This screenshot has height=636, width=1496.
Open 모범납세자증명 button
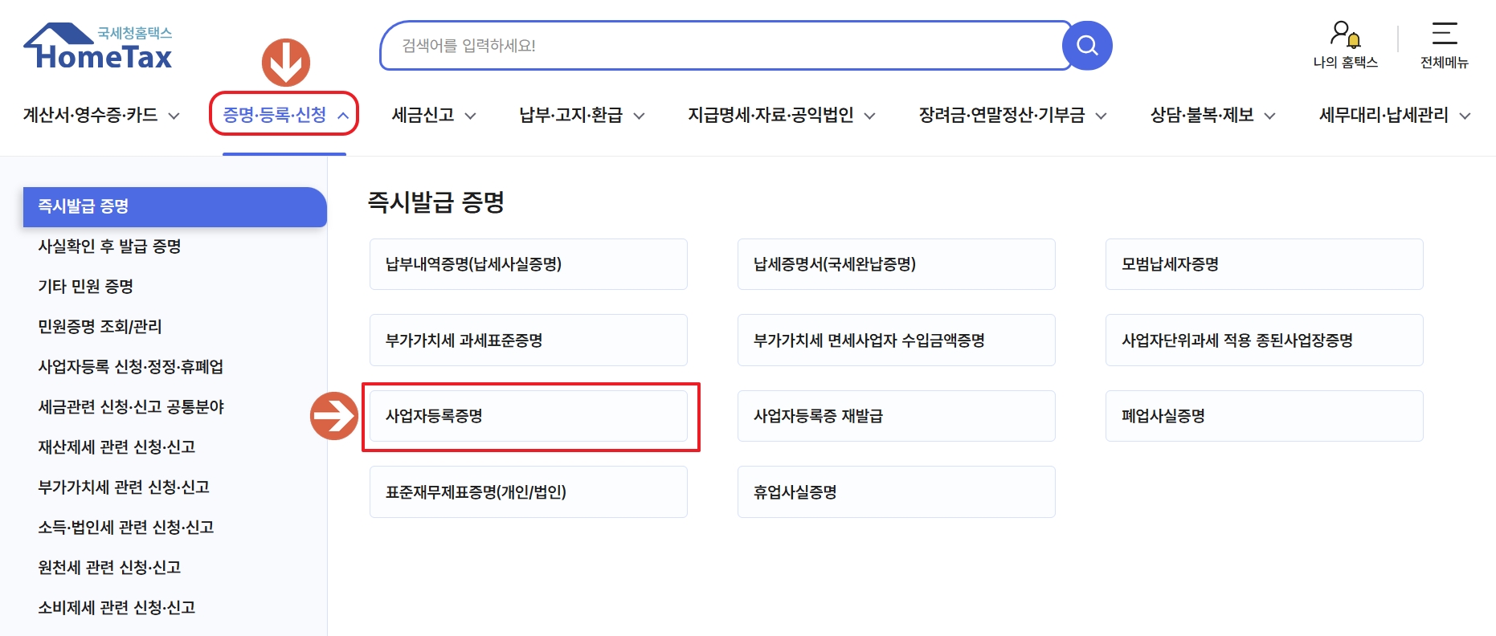[x=1265, y=264]
